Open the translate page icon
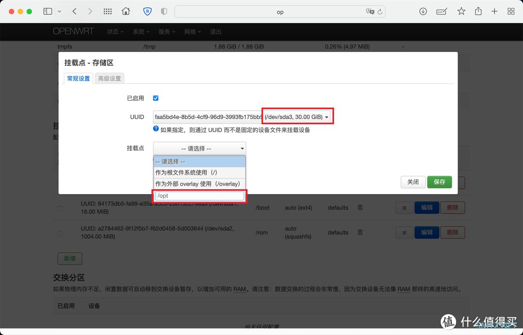 370,12
